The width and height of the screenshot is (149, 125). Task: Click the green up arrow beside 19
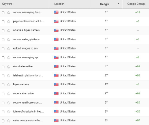pos(136,12)
